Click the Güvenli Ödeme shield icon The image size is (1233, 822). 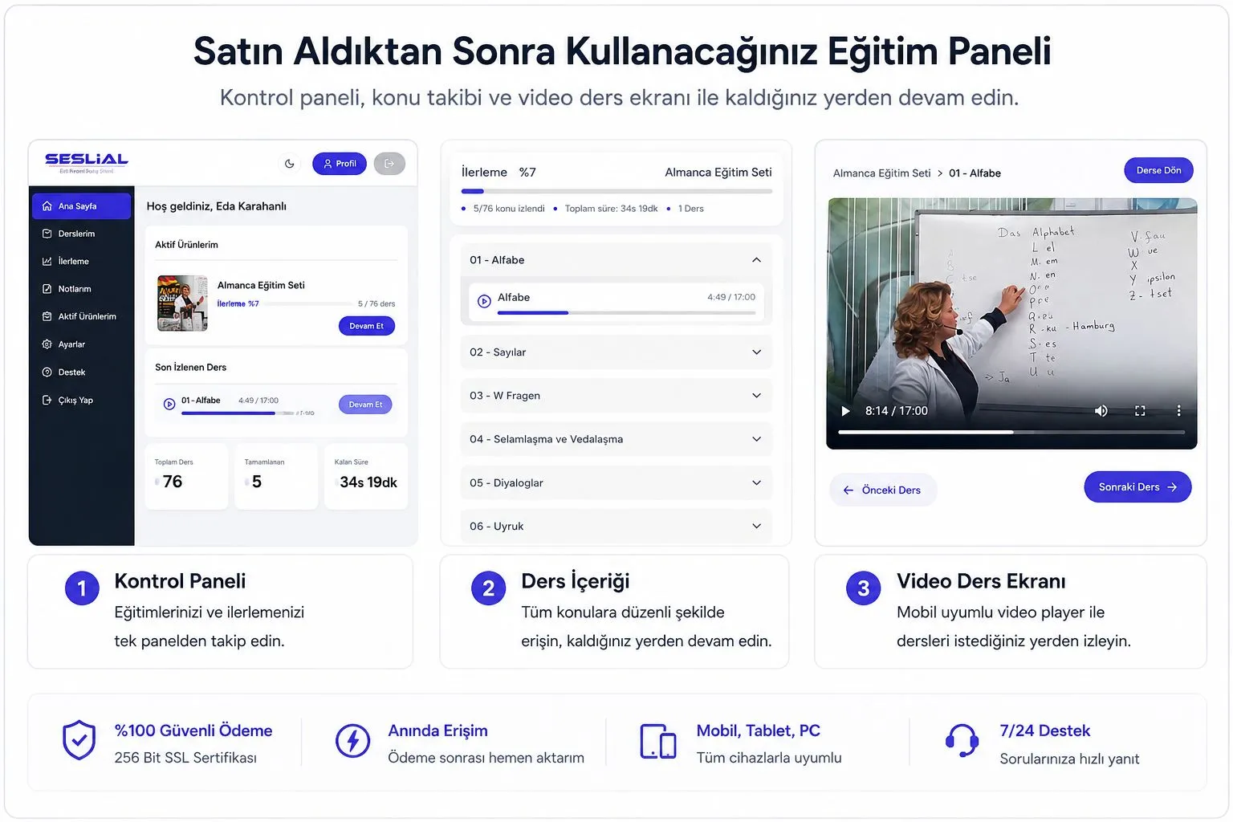tap(79, 741)
